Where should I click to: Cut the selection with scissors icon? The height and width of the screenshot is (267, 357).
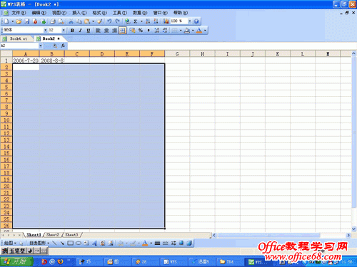click(71, 21)
